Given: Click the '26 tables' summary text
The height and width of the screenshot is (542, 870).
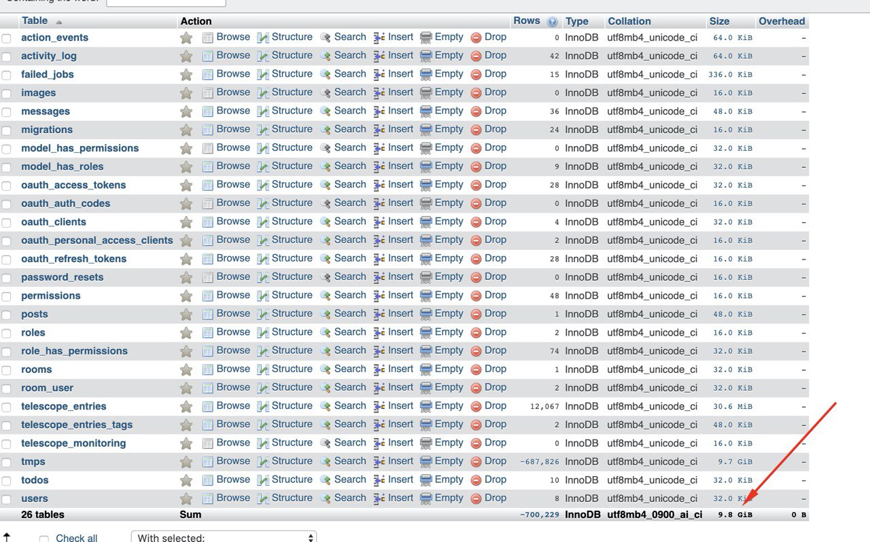Looking at the screenshot, I should point(43,515).
